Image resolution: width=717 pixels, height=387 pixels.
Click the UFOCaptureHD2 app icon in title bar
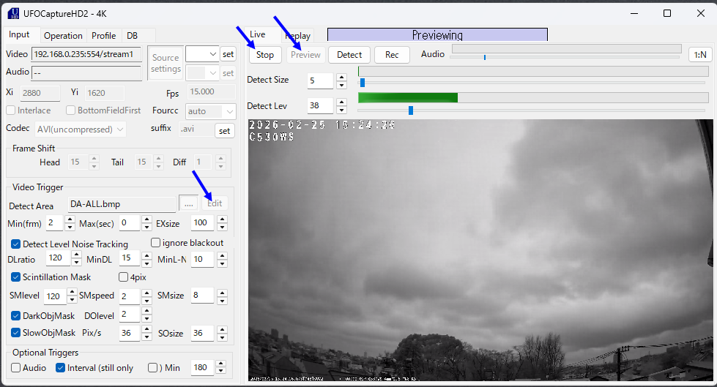(x=13, y=12)
